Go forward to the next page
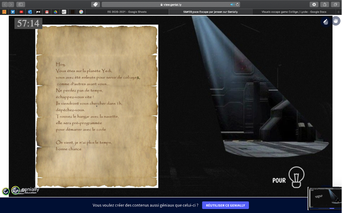Screen dimensions: 342x213 click(11, 4)
